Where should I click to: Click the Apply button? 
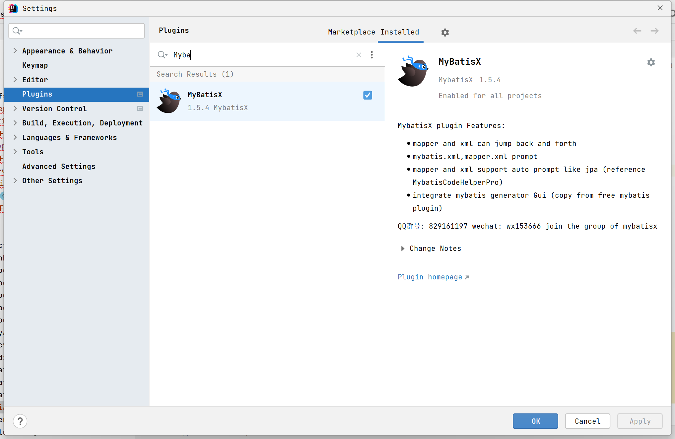(x=640, y=421)
